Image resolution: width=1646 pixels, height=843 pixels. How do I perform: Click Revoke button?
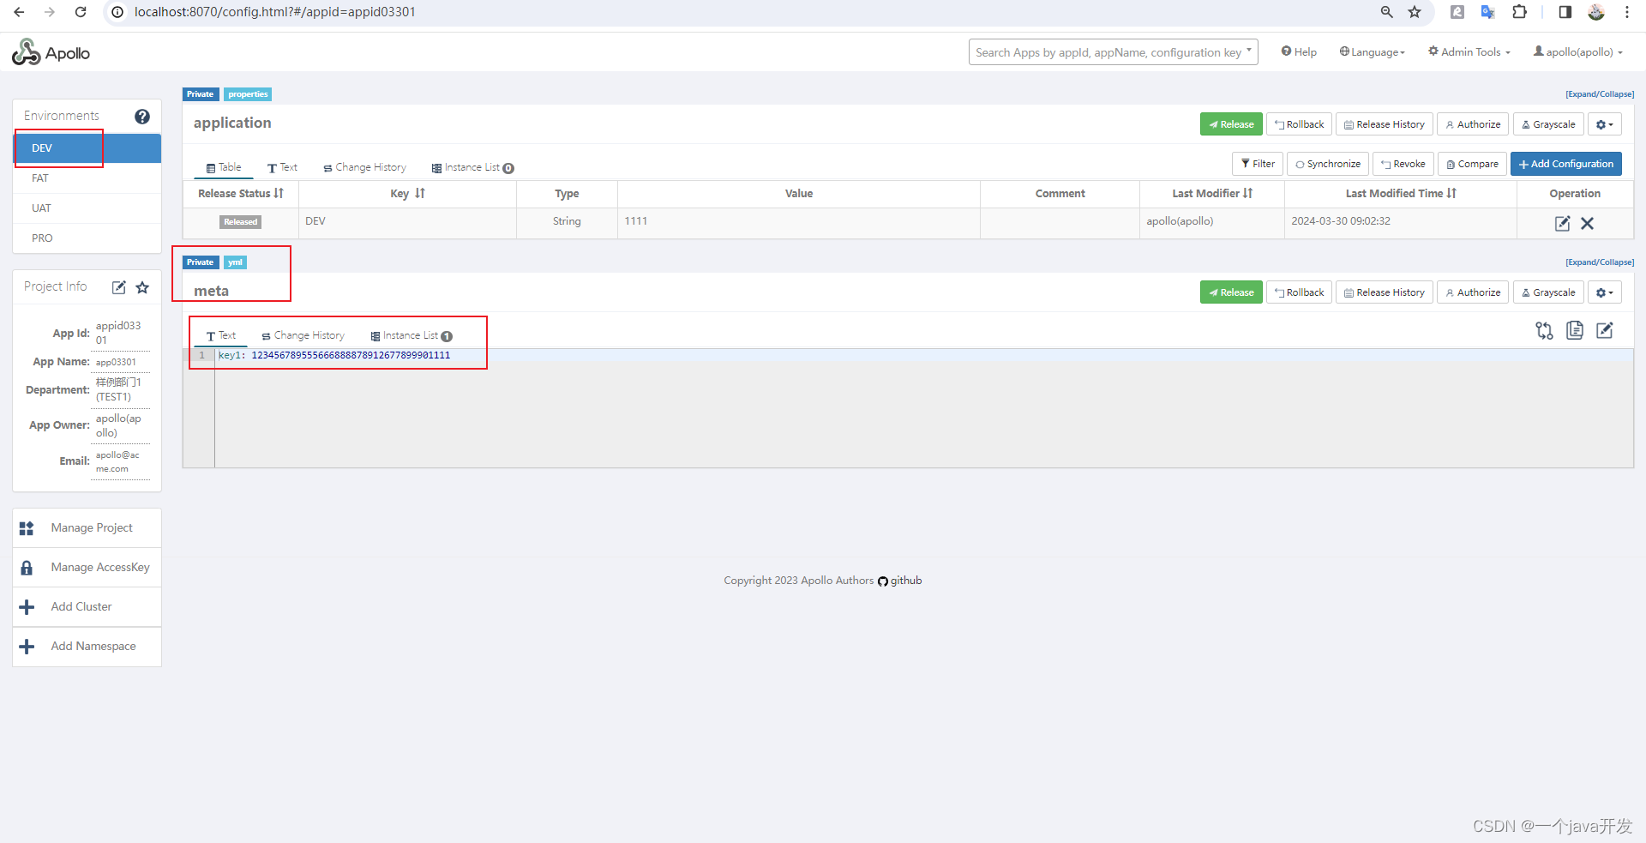tap(1403, 164)
